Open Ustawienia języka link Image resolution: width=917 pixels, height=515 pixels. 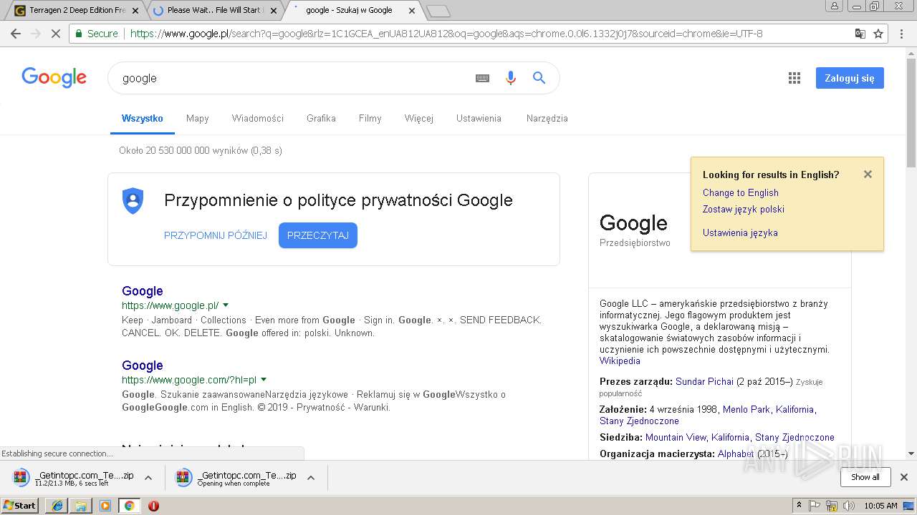[740, 232]
